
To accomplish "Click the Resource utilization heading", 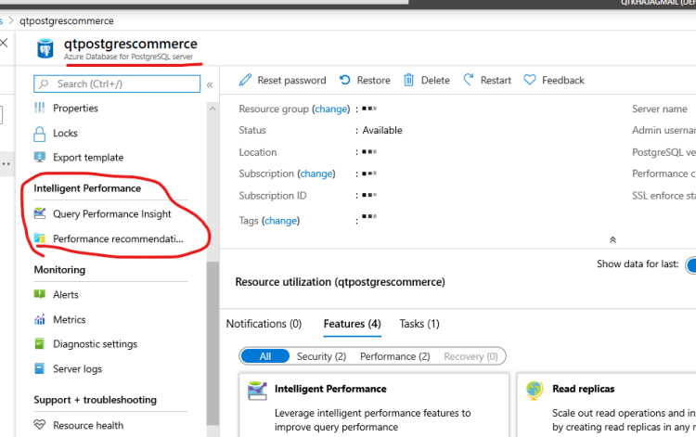I will [x=340, y=282].
